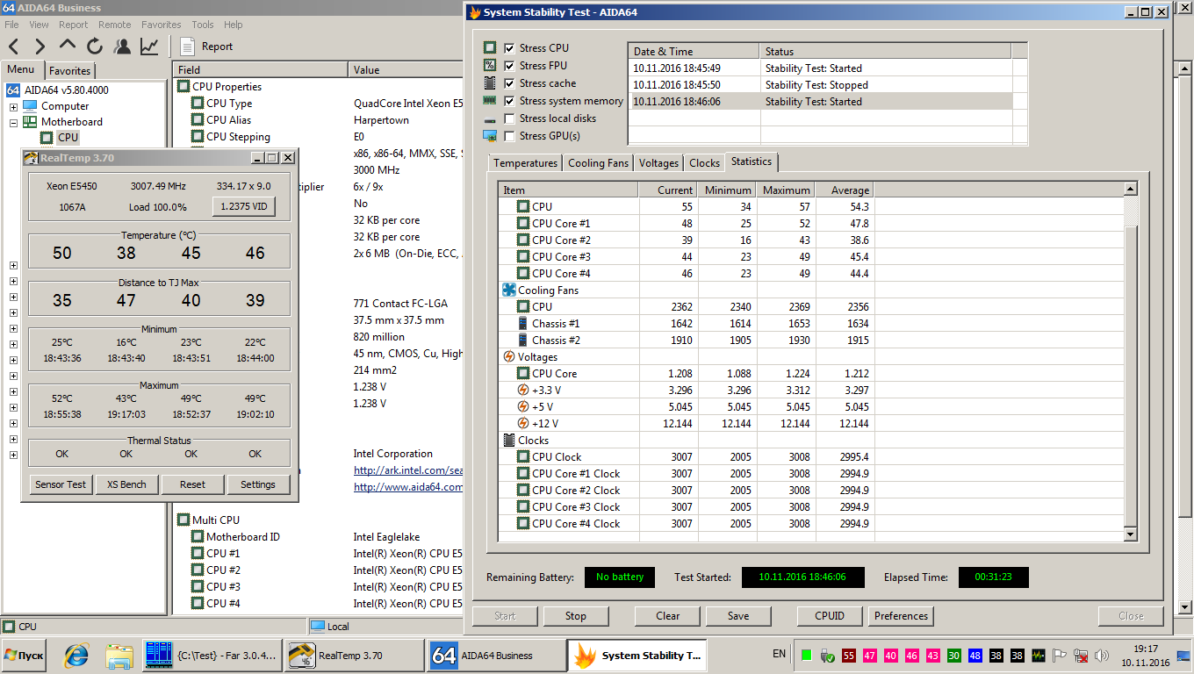
Task: Click the Up arrow toolbar icon
Action: pos(68,47)
